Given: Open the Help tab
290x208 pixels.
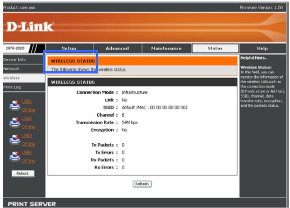Looking at the screenshot, I should coord(262,48).
